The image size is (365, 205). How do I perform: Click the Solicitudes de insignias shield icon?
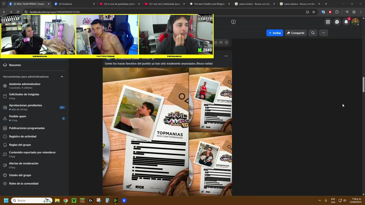5,96
